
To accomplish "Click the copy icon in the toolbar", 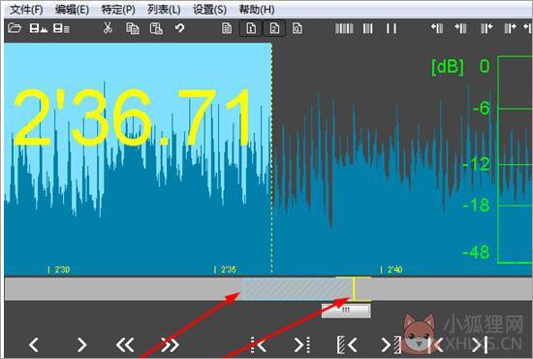I will pos(132,28).
